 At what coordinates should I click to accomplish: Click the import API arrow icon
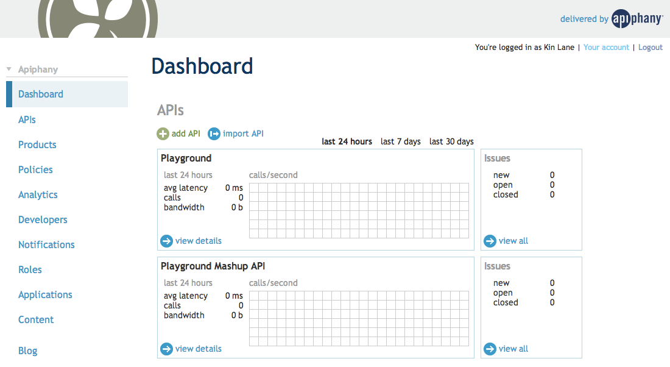pos(213,133)
